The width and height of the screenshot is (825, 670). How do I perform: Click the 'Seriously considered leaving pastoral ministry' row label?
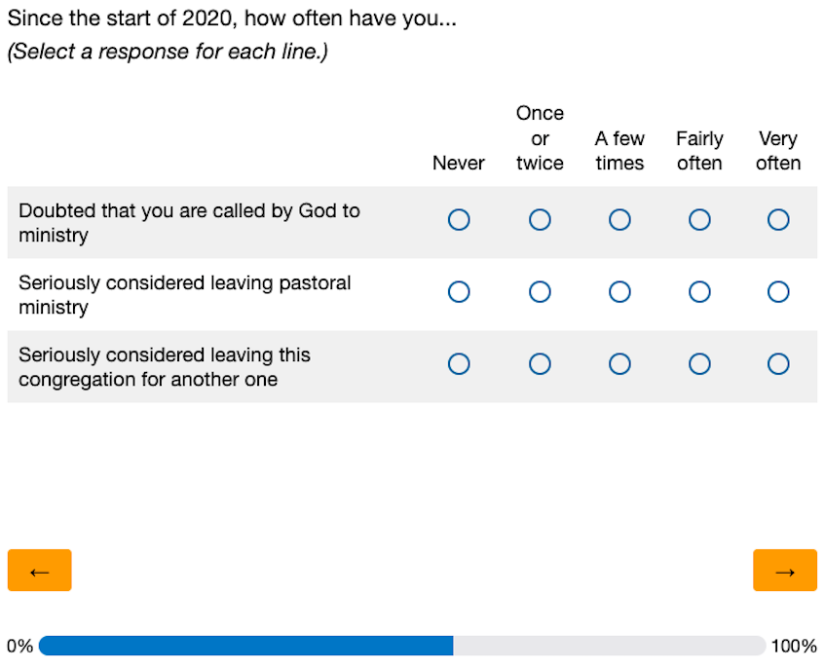click(x=185, y=295)
